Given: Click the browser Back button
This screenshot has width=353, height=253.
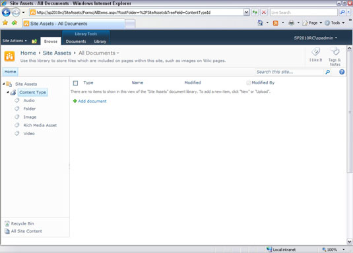Looking at the screenshot, I should point(7,12).
